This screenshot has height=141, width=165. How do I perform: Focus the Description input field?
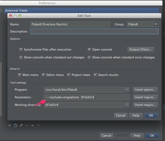click(x=94, y=31)
